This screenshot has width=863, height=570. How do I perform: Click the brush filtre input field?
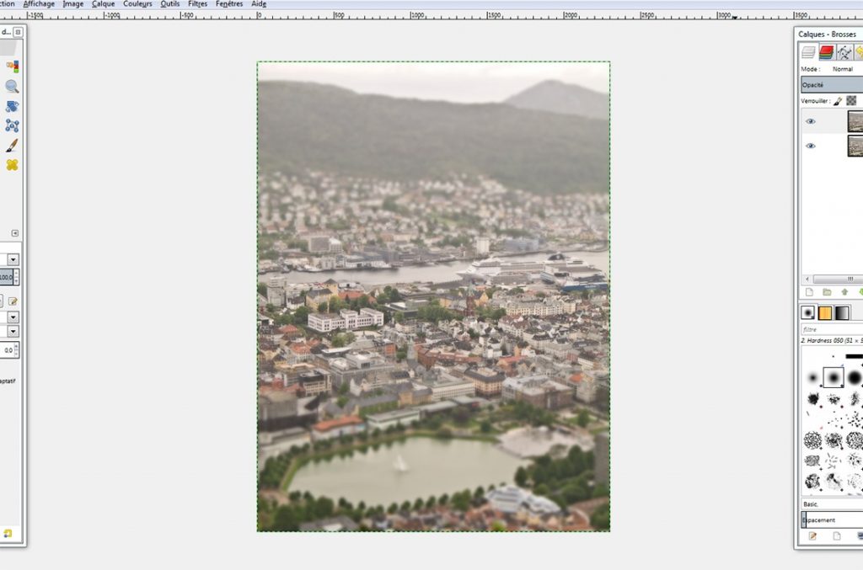pyautogui.click(x=831, y=330)
